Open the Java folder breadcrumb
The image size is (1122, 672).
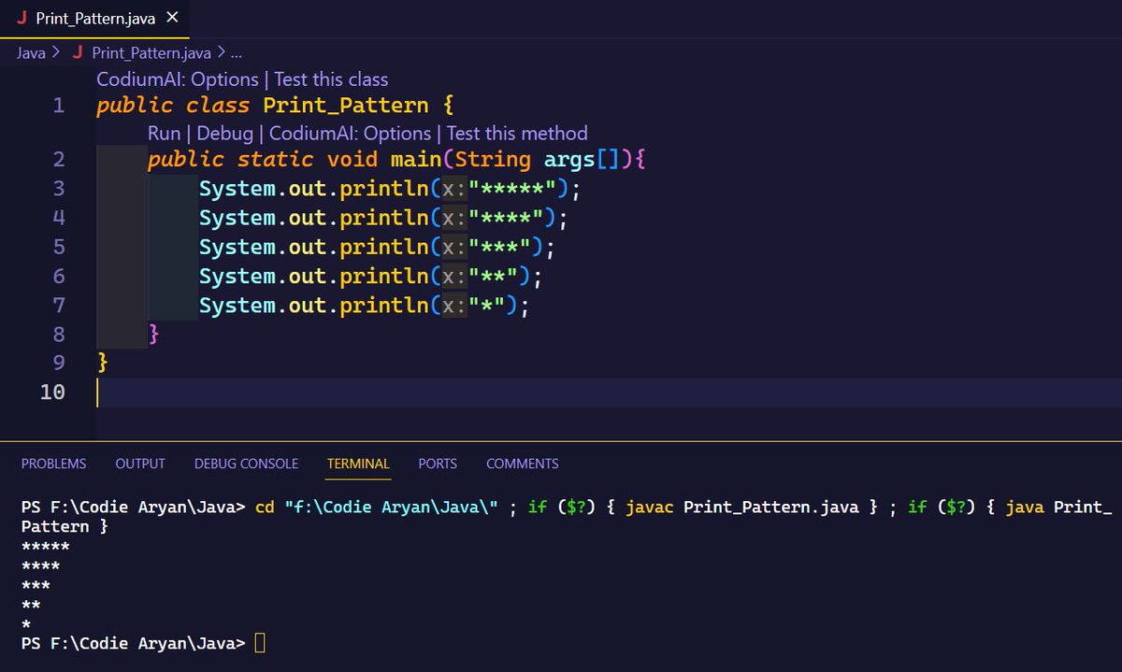(31, 52)
